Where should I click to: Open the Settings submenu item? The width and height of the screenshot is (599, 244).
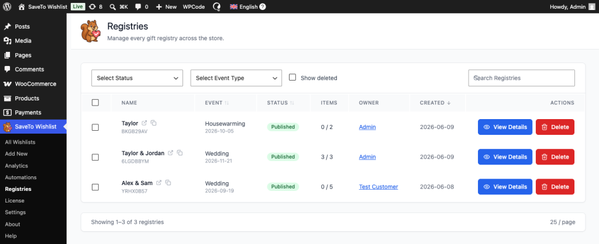point(15,212)
